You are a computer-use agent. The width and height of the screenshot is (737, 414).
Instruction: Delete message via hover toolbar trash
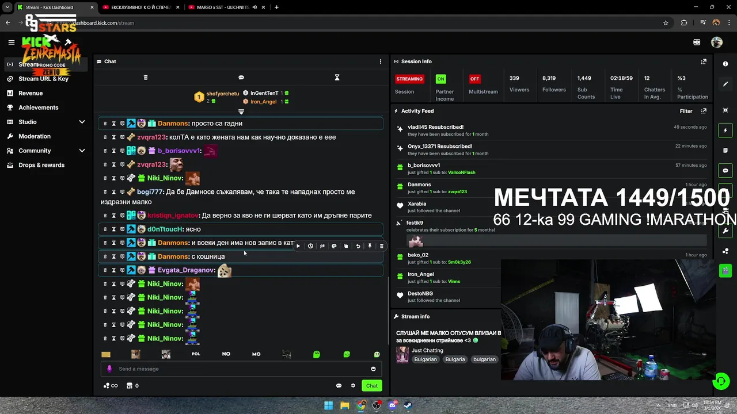(x=381, y=246)
